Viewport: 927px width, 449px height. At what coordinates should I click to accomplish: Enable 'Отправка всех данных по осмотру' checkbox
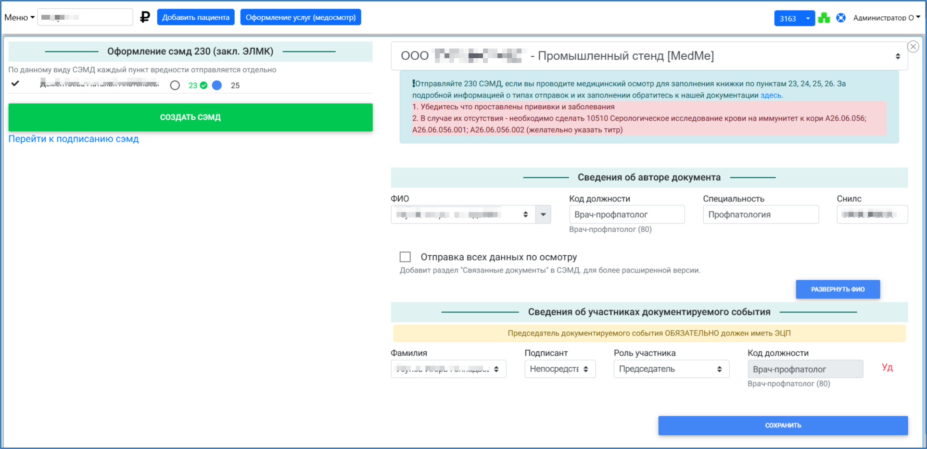click(405, 257)
